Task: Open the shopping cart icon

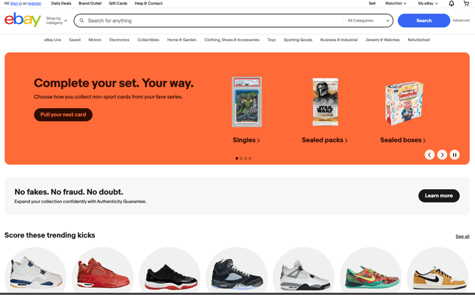Action: [466, 3]
